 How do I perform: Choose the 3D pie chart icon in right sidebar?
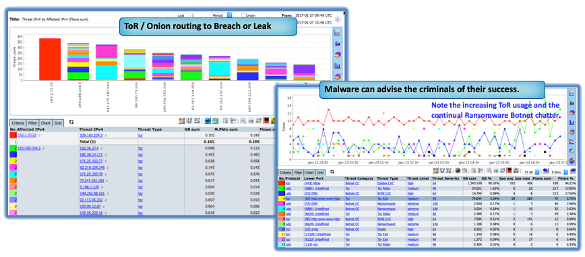[572, 161]
